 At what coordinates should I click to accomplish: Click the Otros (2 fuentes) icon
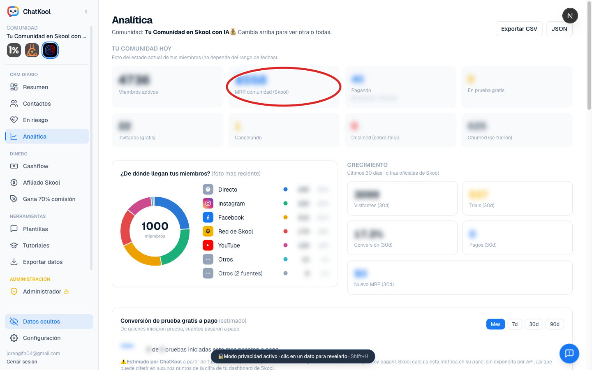click(x=208, y=273)
